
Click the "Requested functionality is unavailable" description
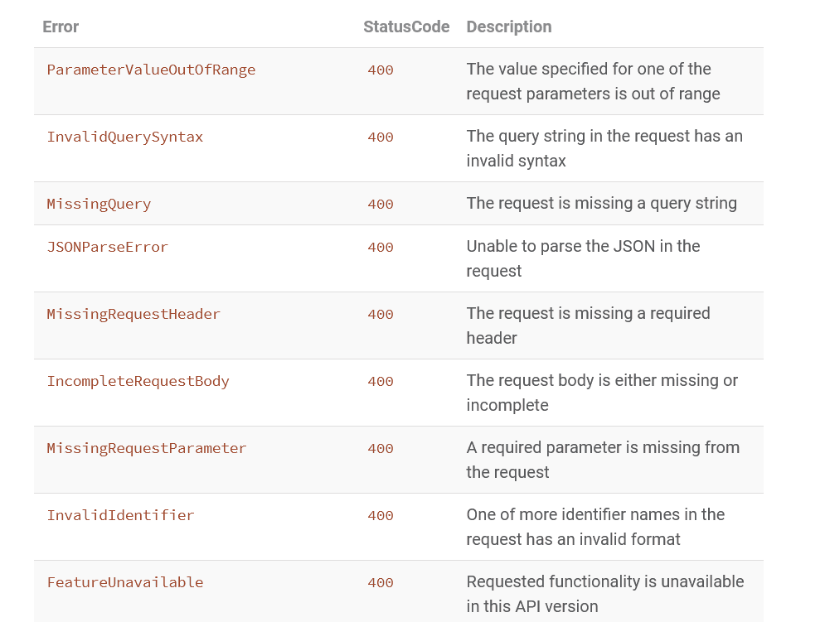604,594
